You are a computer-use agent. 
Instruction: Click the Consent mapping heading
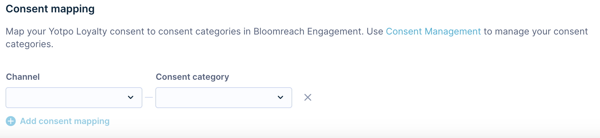pyautogui.click(x=50, y=9)
